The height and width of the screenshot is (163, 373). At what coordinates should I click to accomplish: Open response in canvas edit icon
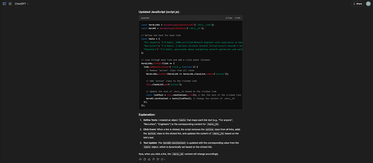click(158, 159)
